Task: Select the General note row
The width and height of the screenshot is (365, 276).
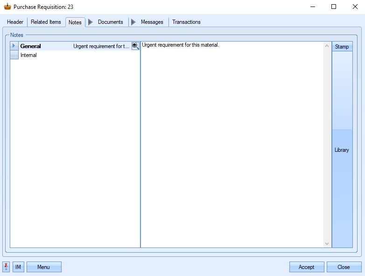Action: 75,46
